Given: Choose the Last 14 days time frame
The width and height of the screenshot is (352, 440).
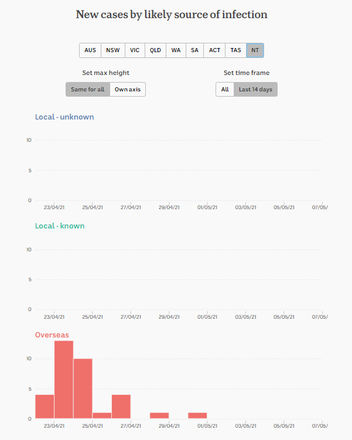Looking at the screenshot, I should (255, 89).
